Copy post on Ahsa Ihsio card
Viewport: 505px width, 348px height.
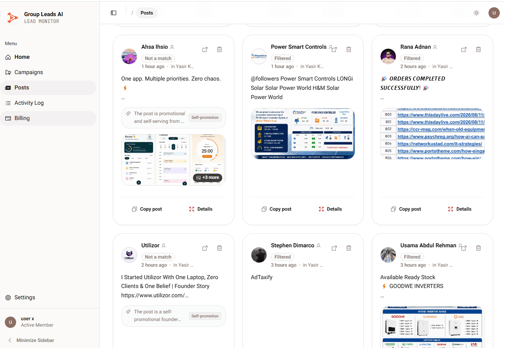147,209
